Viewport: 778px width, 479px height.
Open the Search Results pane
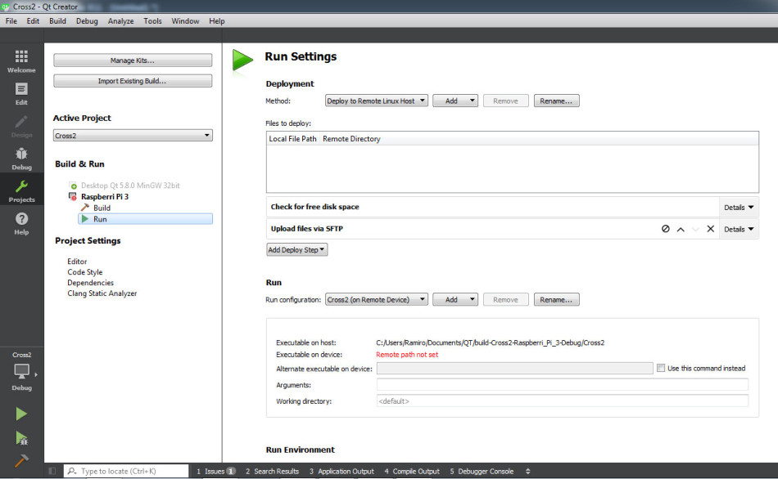272,471
